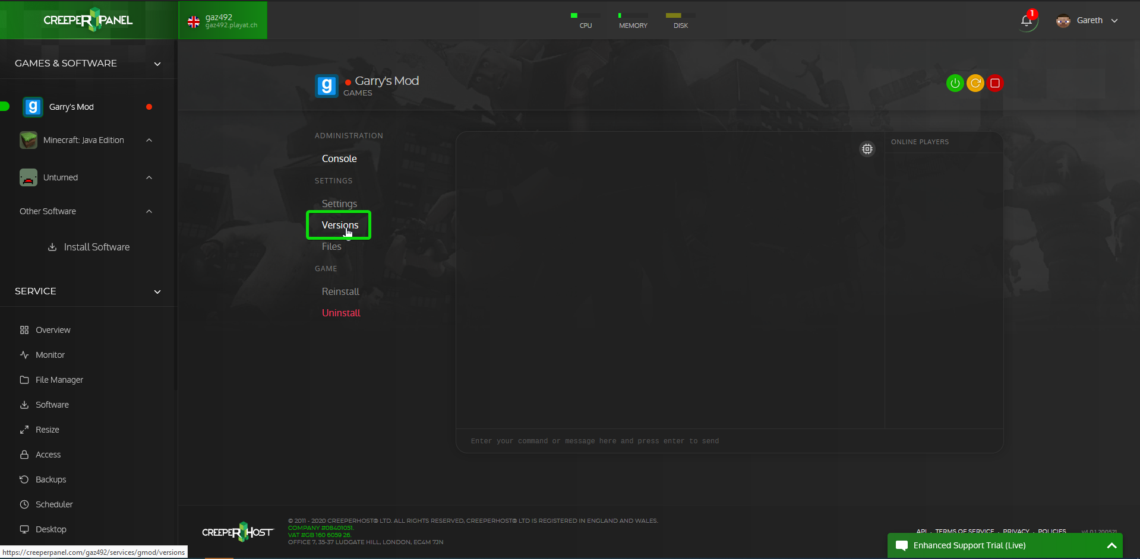Expand the Unturned chevron
The height and width of the screenshot is (559, 1140).
pos(149,177)
